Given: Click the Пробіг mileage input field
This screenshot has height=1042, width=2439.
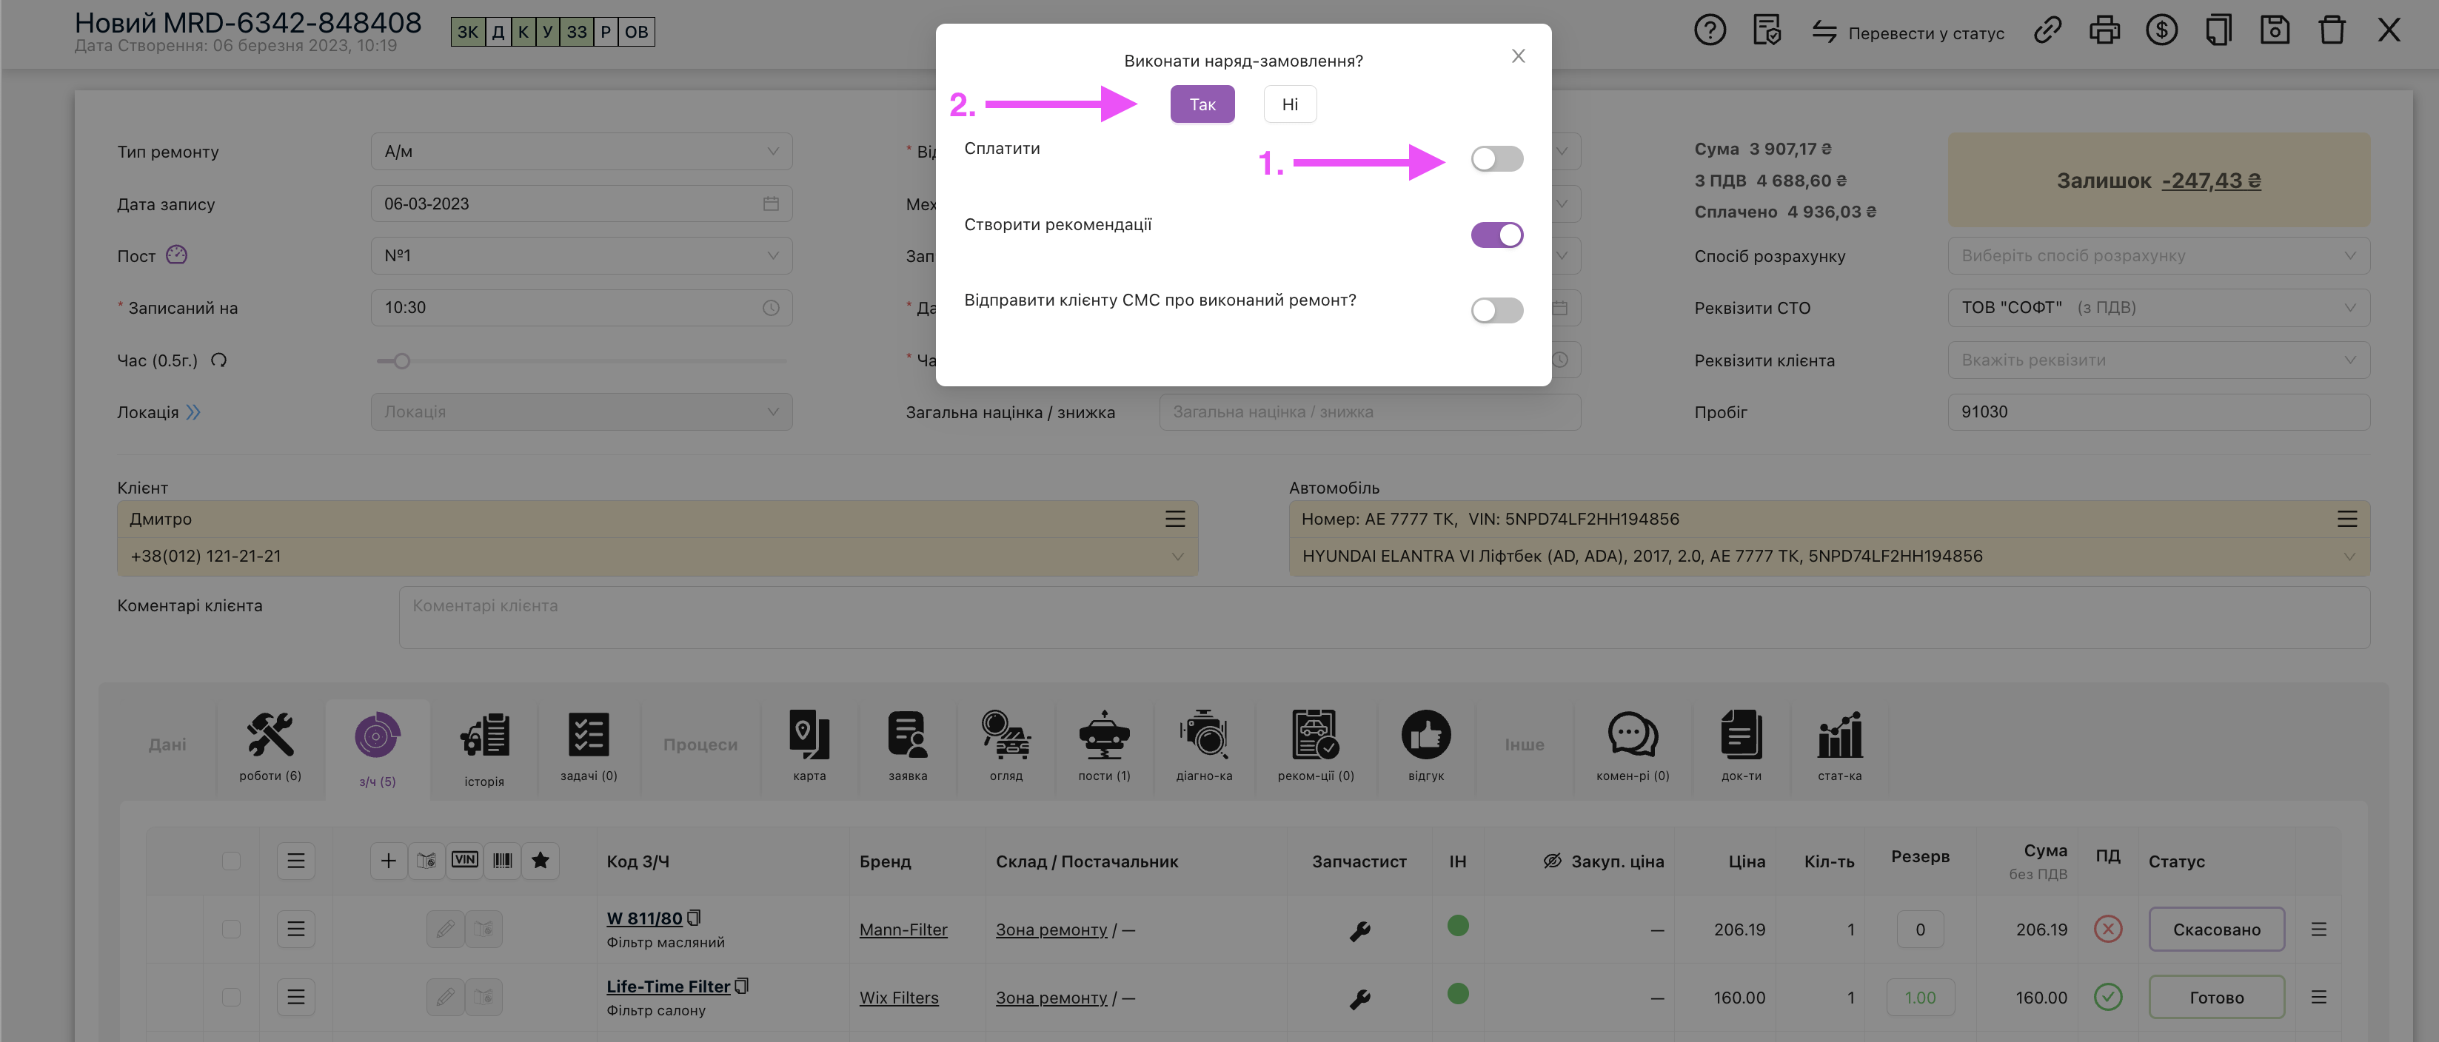Looking at the screenshot, I should [x=2158, y=411].
